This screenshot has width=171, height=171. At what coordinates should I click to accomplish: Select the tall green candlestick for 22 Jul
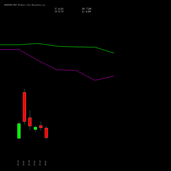19,131
